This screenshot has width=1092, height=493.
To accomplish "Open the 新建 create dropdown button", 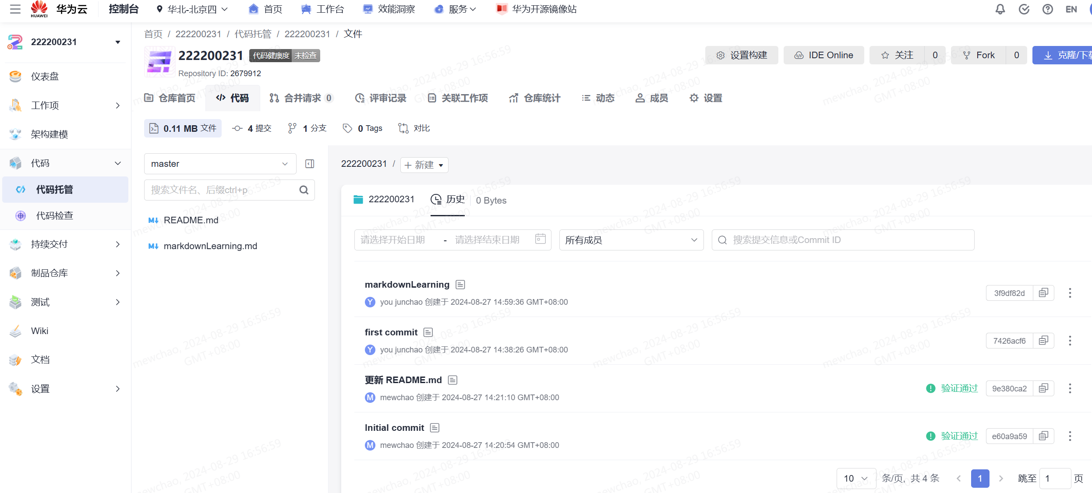I will click(424, 165).
